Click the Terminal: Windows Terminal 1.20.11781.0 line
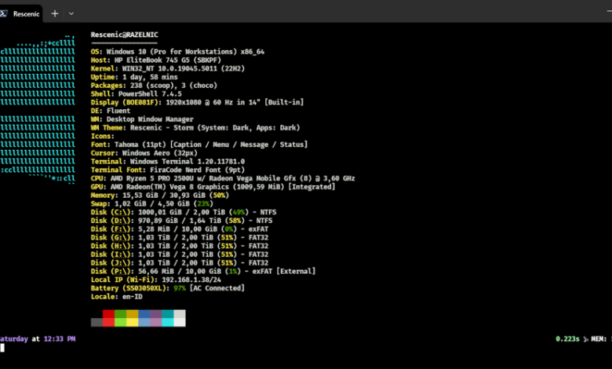This screenshot has width=612, height=369. coord(168,162)
